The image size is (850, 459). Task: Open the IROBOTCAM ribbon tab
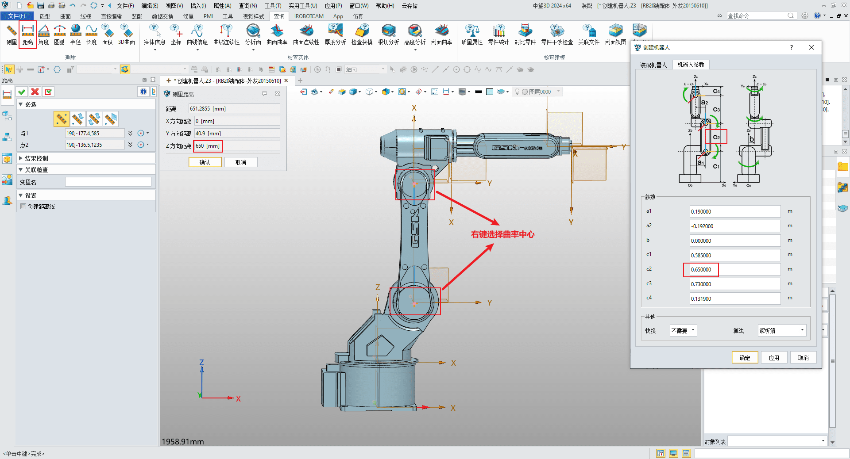(309, 16)
